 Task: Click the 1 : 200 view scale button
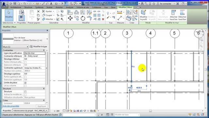click(56, 111)
